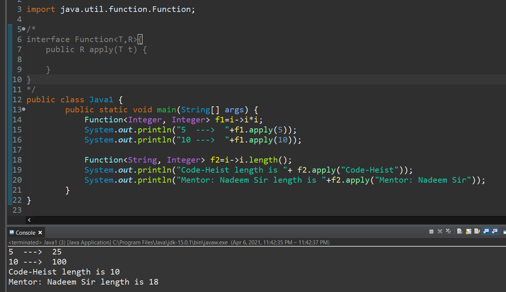Click the left arrow of the editor's horizontal scrollbar

[29, 220]
